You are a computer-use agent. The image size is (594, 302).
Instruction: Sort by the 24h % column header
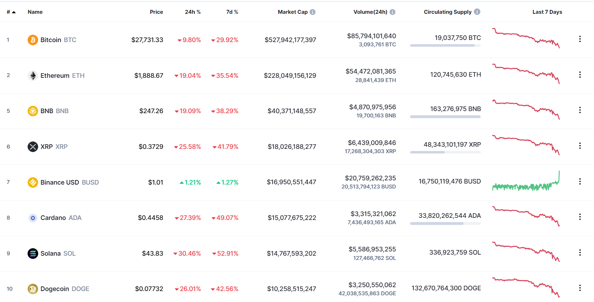click(x=193, y=12)
